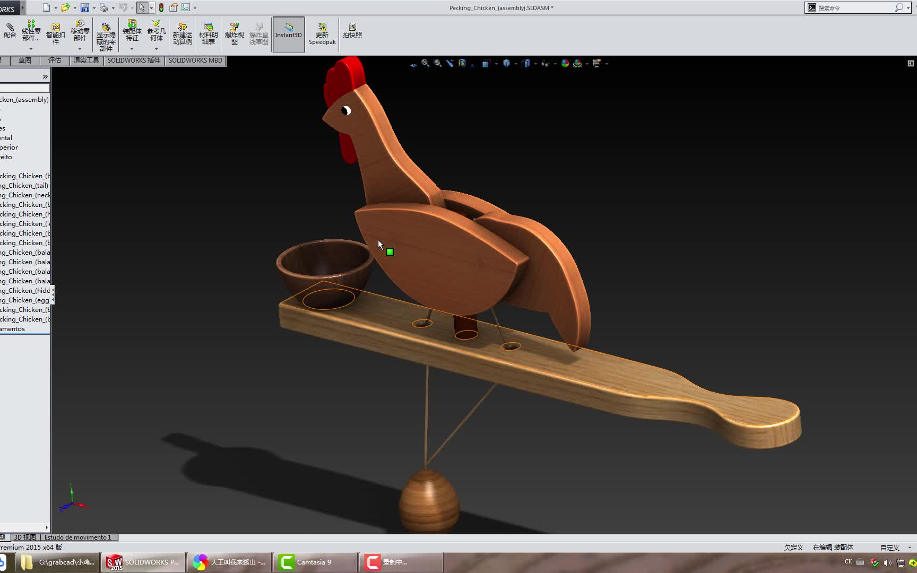The width and height of the screenshot is (917, 573).
Task: Click Smart Fasteners (智能扣件)
Action: (56, 34)
